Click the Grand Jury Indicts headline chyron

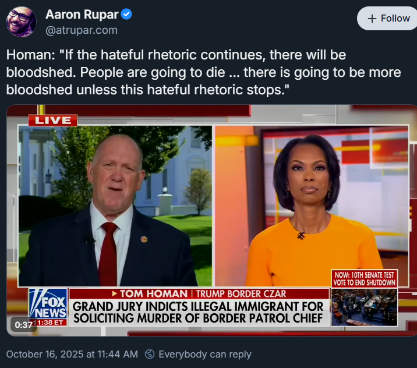(x=199, y=313)
